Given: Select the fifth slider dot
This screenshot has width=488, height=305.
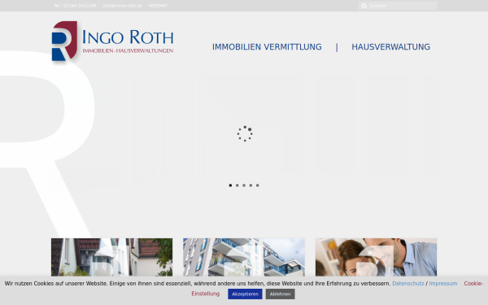Looking at the screenshot, I should [x=257, y=185].
